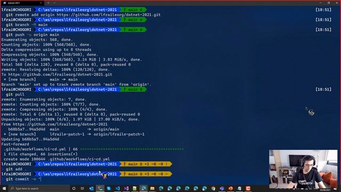Click 'Enumerating objects: 568, done.' line
Screen dimensions: 341x192
point(37,39)
